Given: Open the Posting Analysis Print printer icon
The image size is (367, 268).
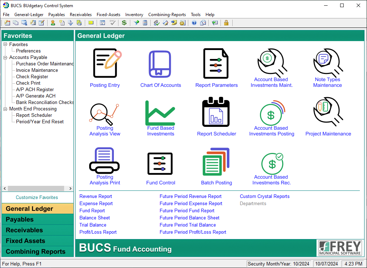Looking at the screenshot, I should (x=105, y=160).
